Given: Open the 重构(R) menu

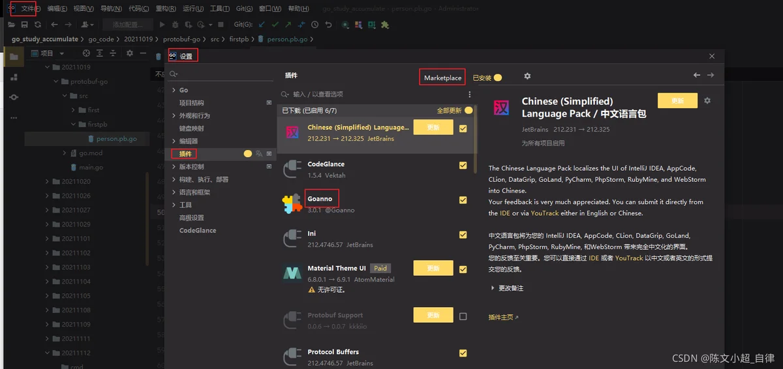Looking at the screenshot, I should coord(166,8).
